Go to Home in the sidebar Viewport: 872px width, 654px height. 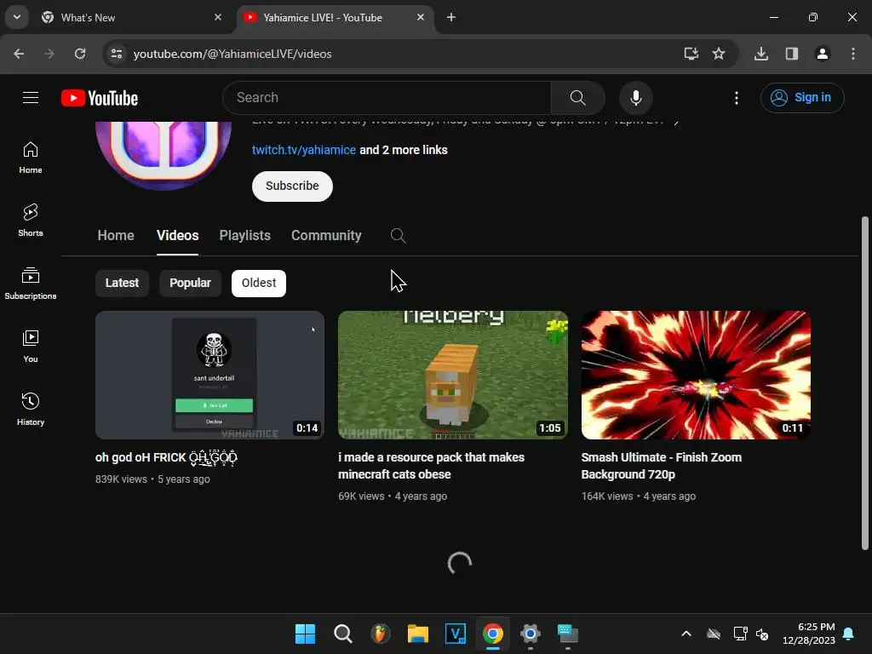pyautogui.click(x=31, y=158)
